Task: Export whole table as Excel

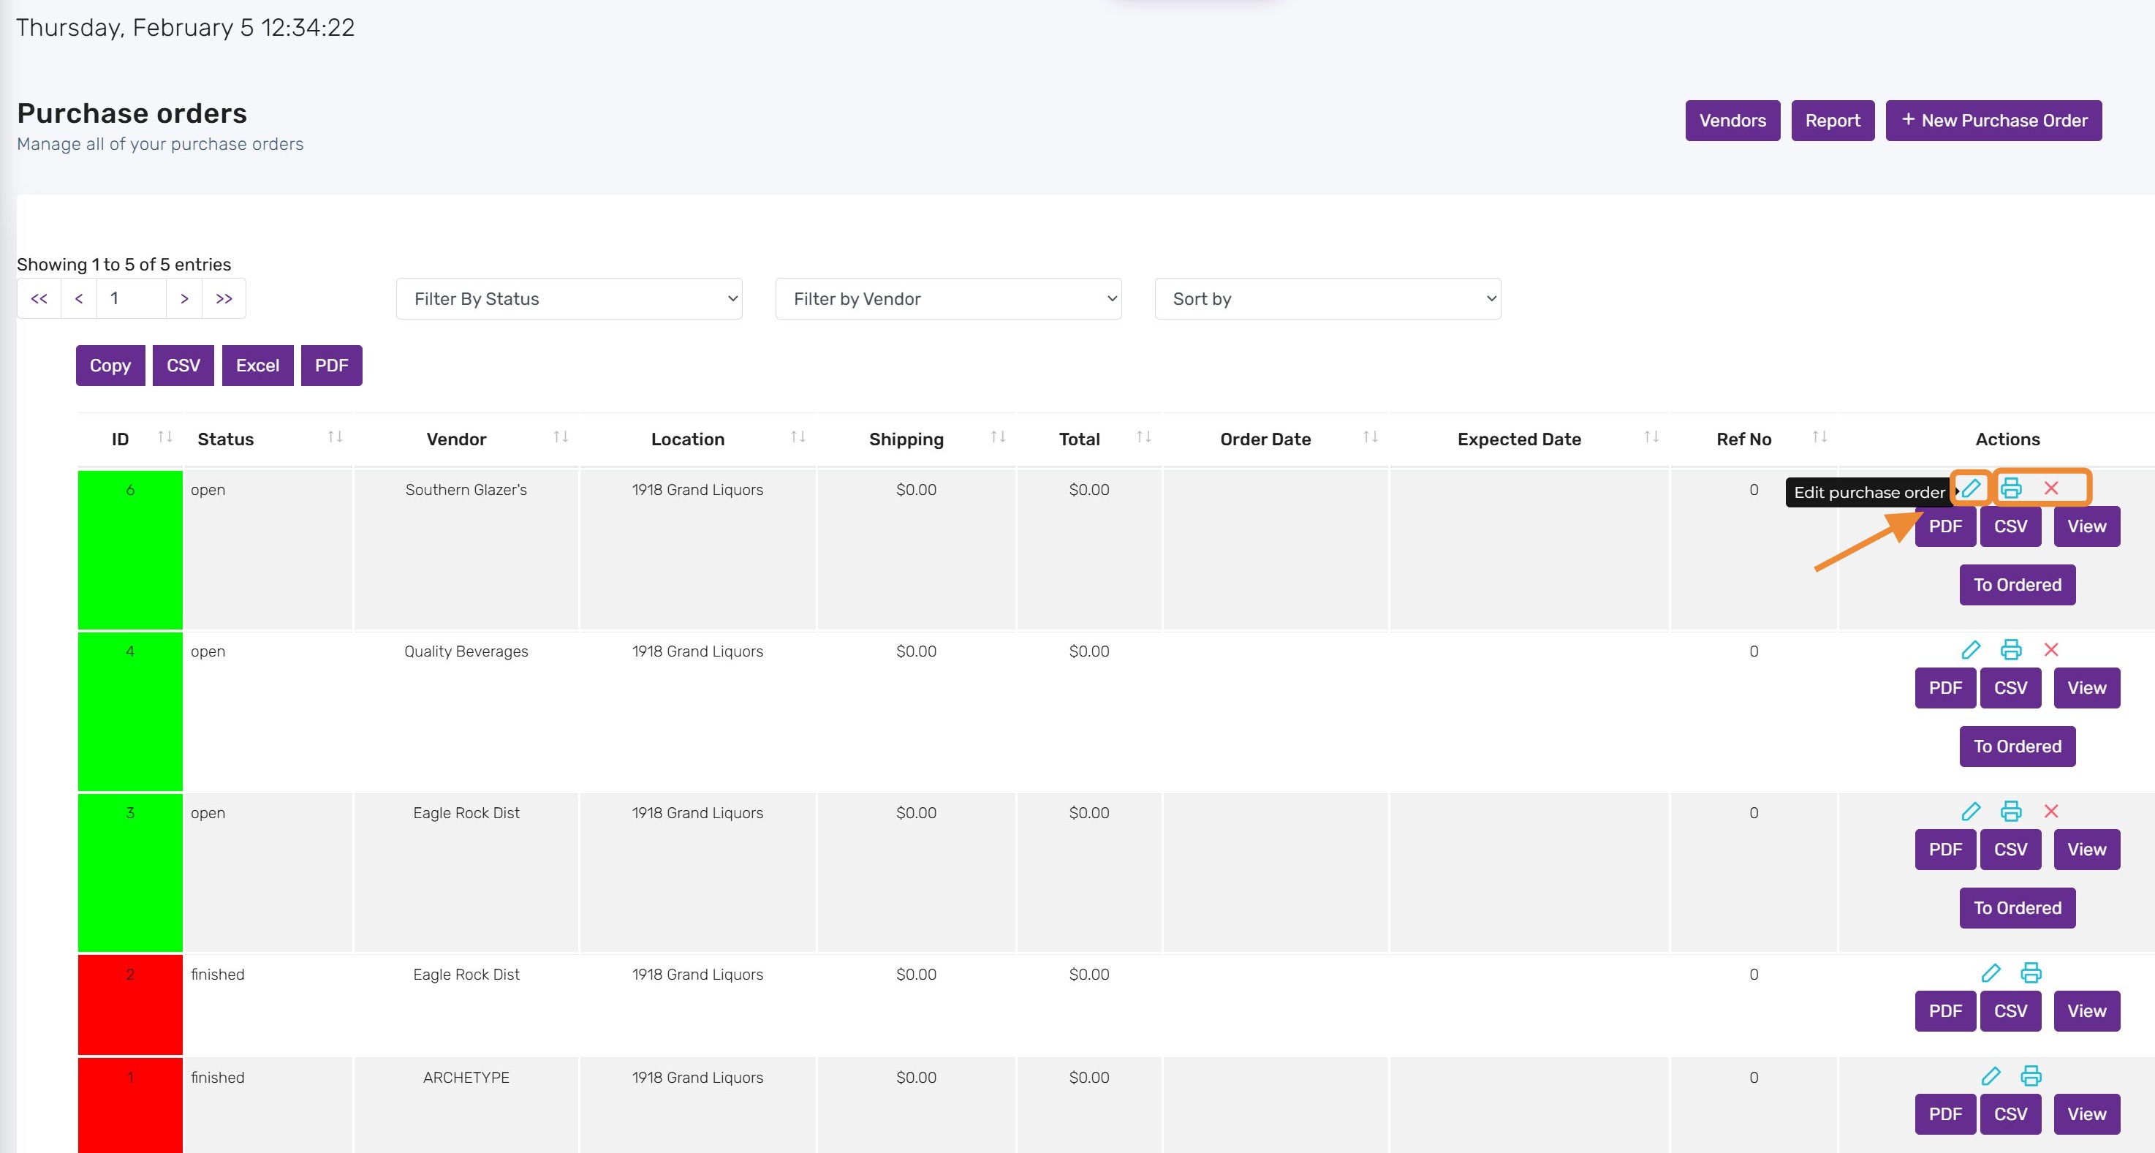Action: (x=257, y=366)
